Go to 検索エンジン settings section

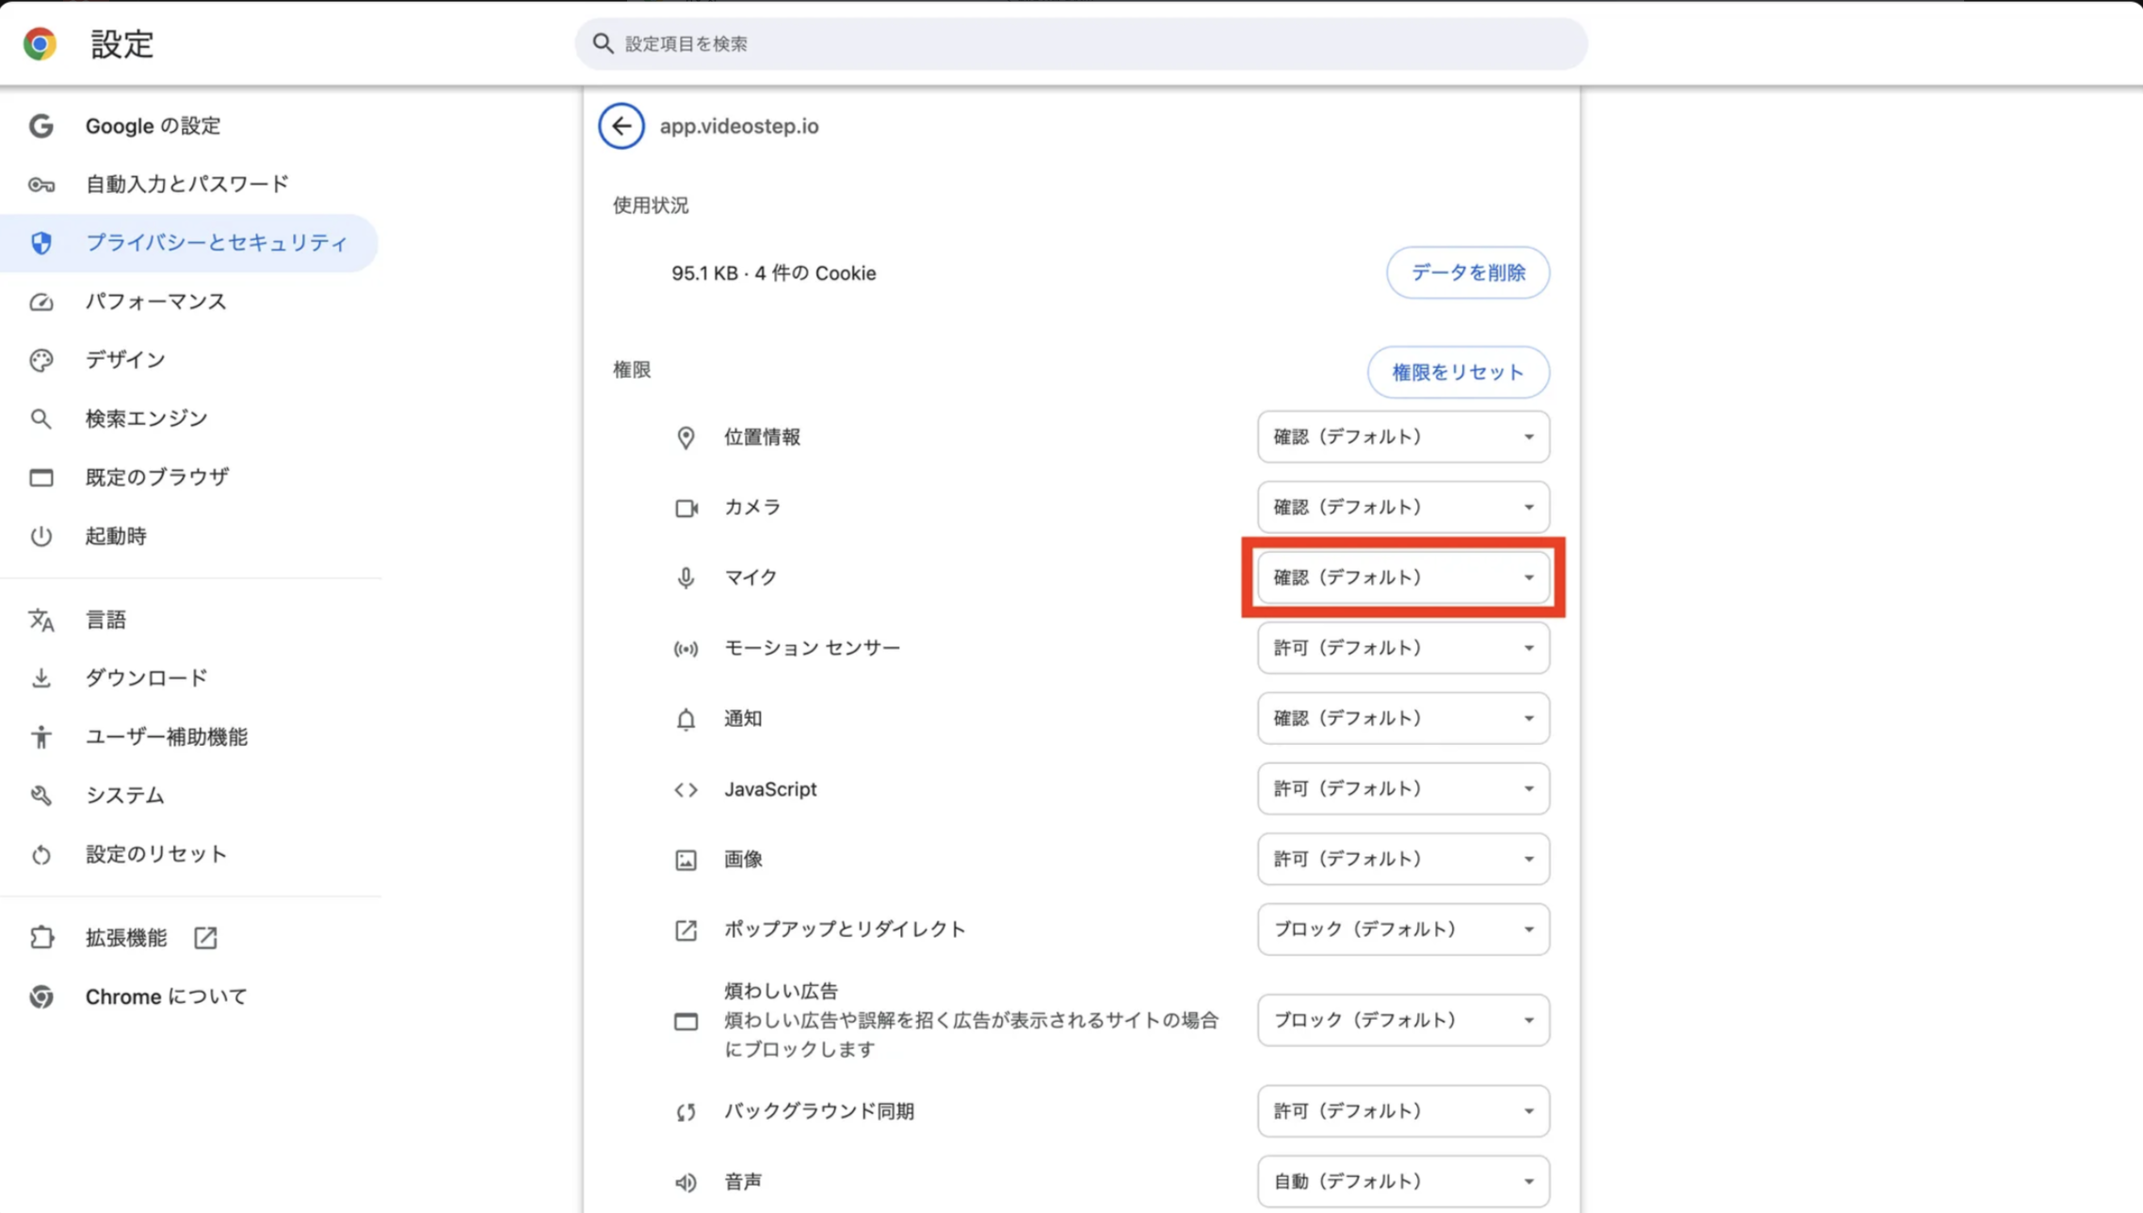tap(146, 418)
